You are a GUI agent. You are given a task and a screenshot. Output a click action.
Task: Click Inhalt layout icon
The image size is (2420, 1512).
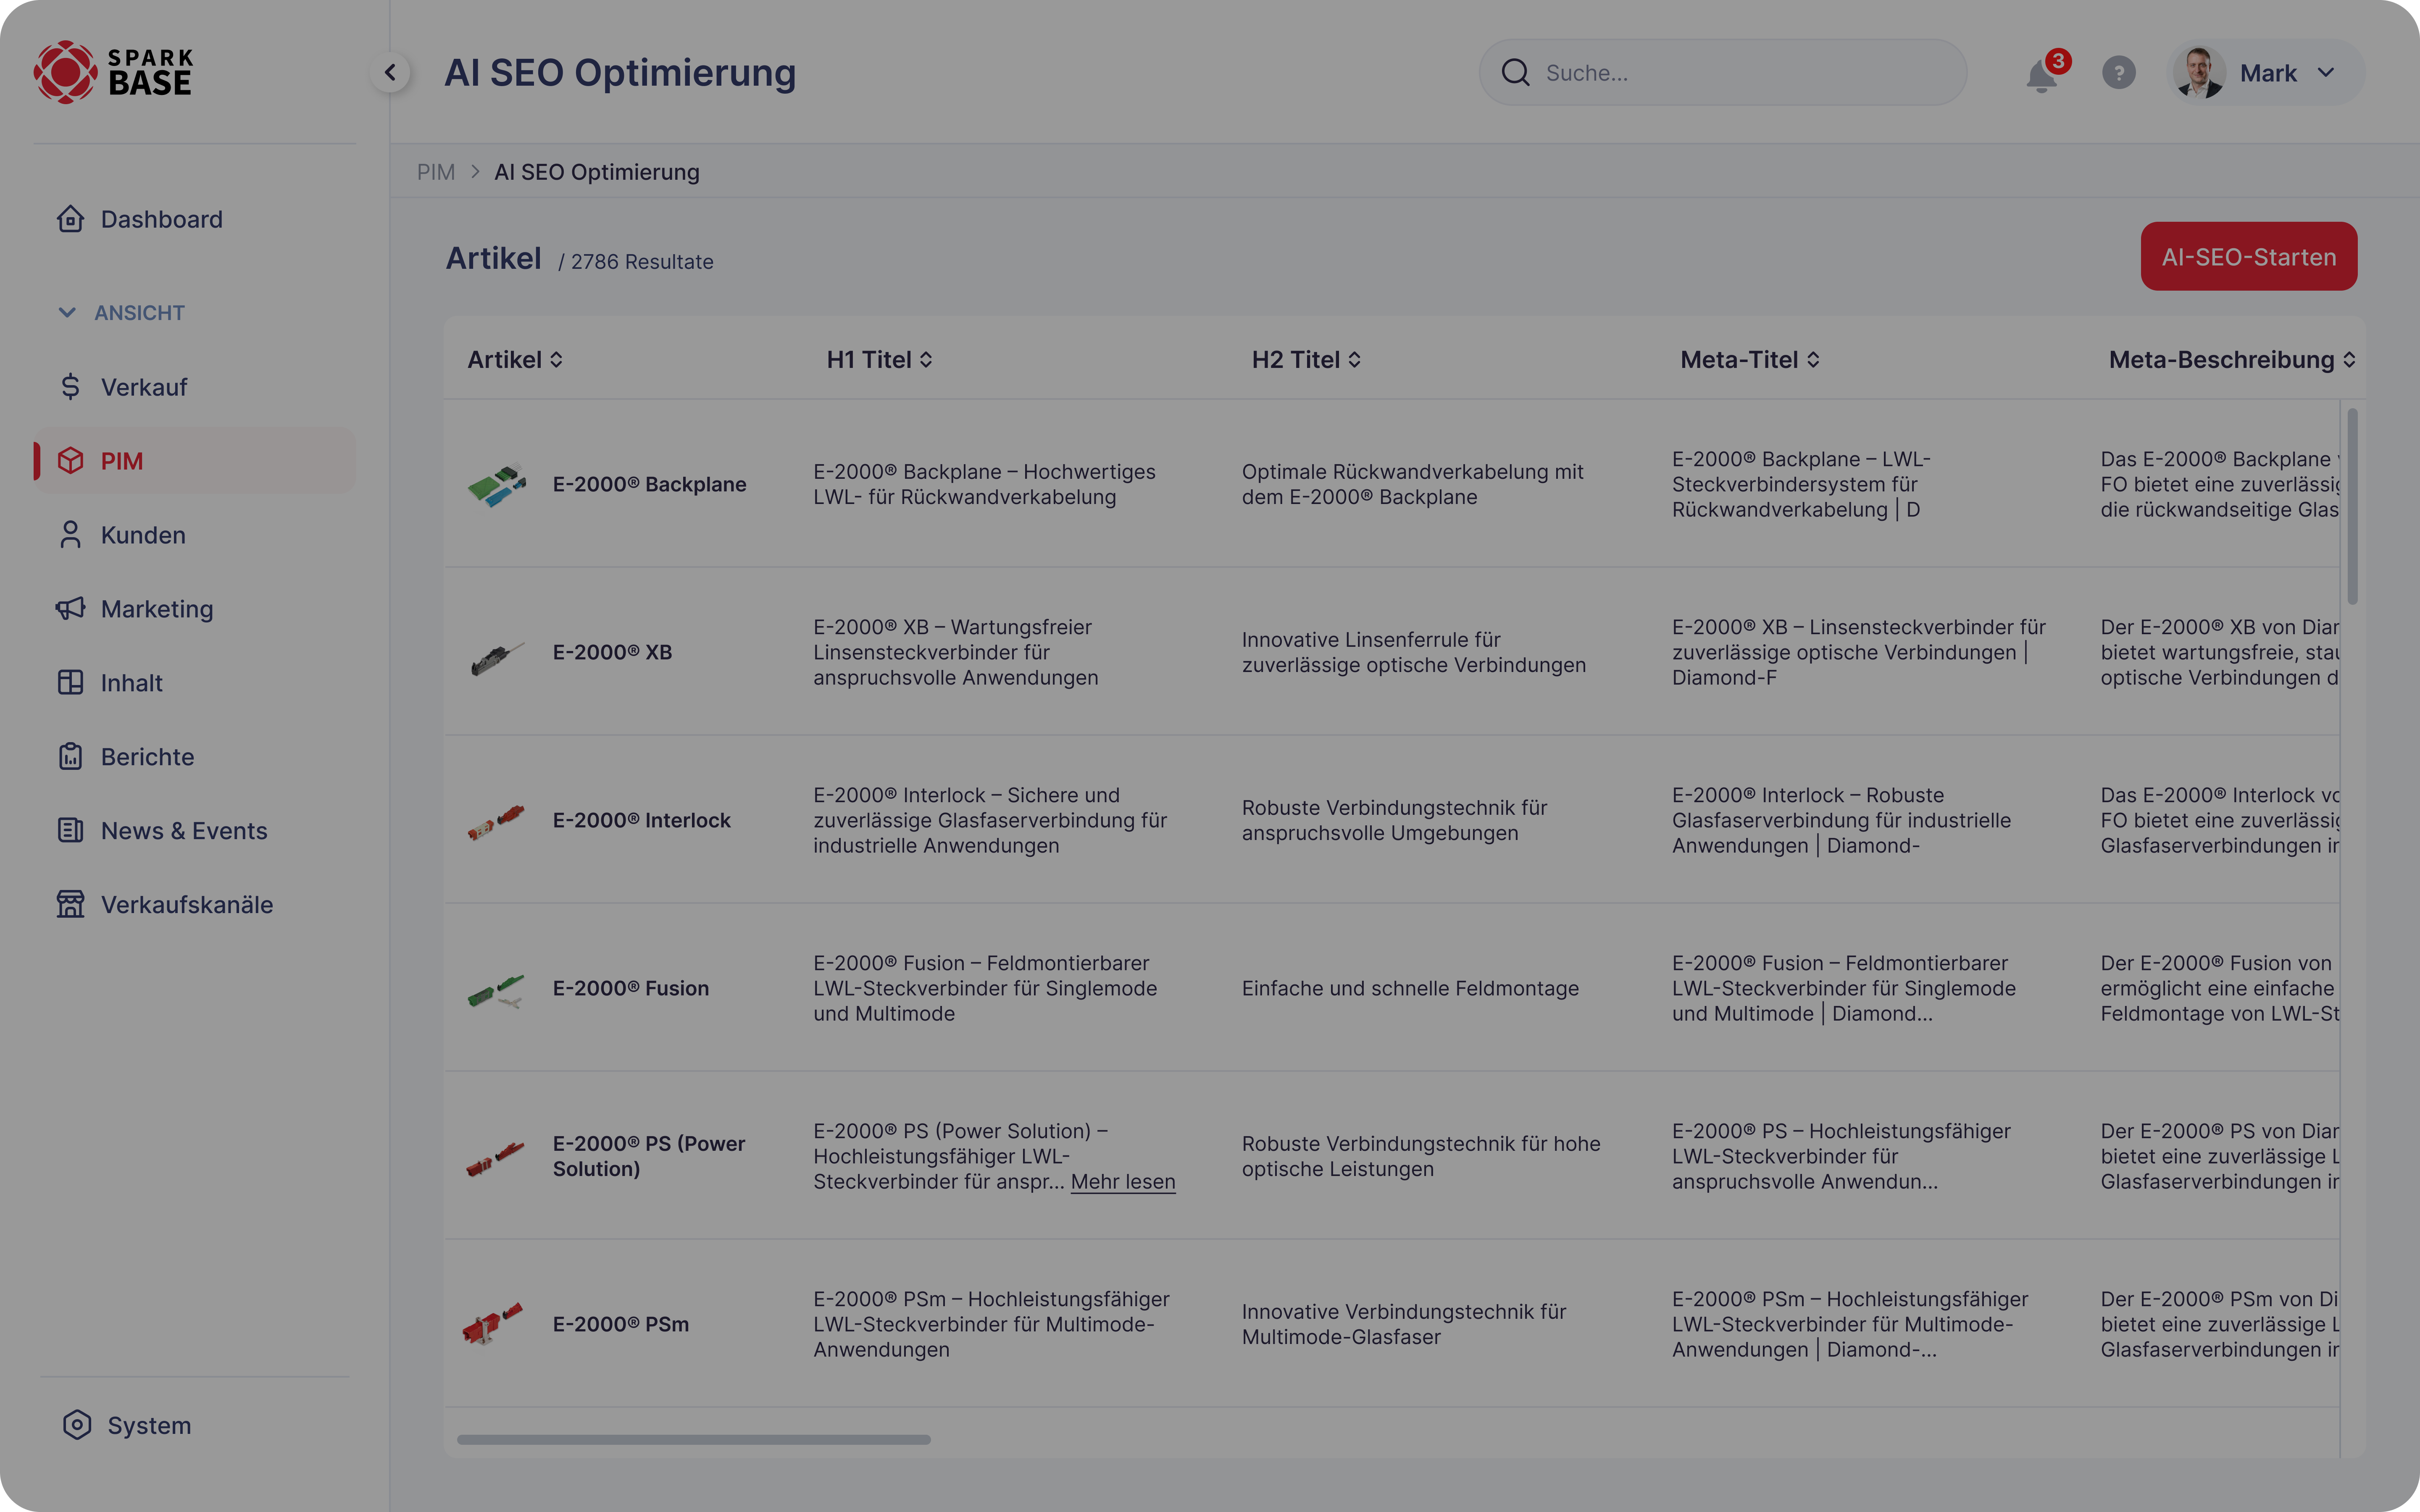[x=70, y=683]
